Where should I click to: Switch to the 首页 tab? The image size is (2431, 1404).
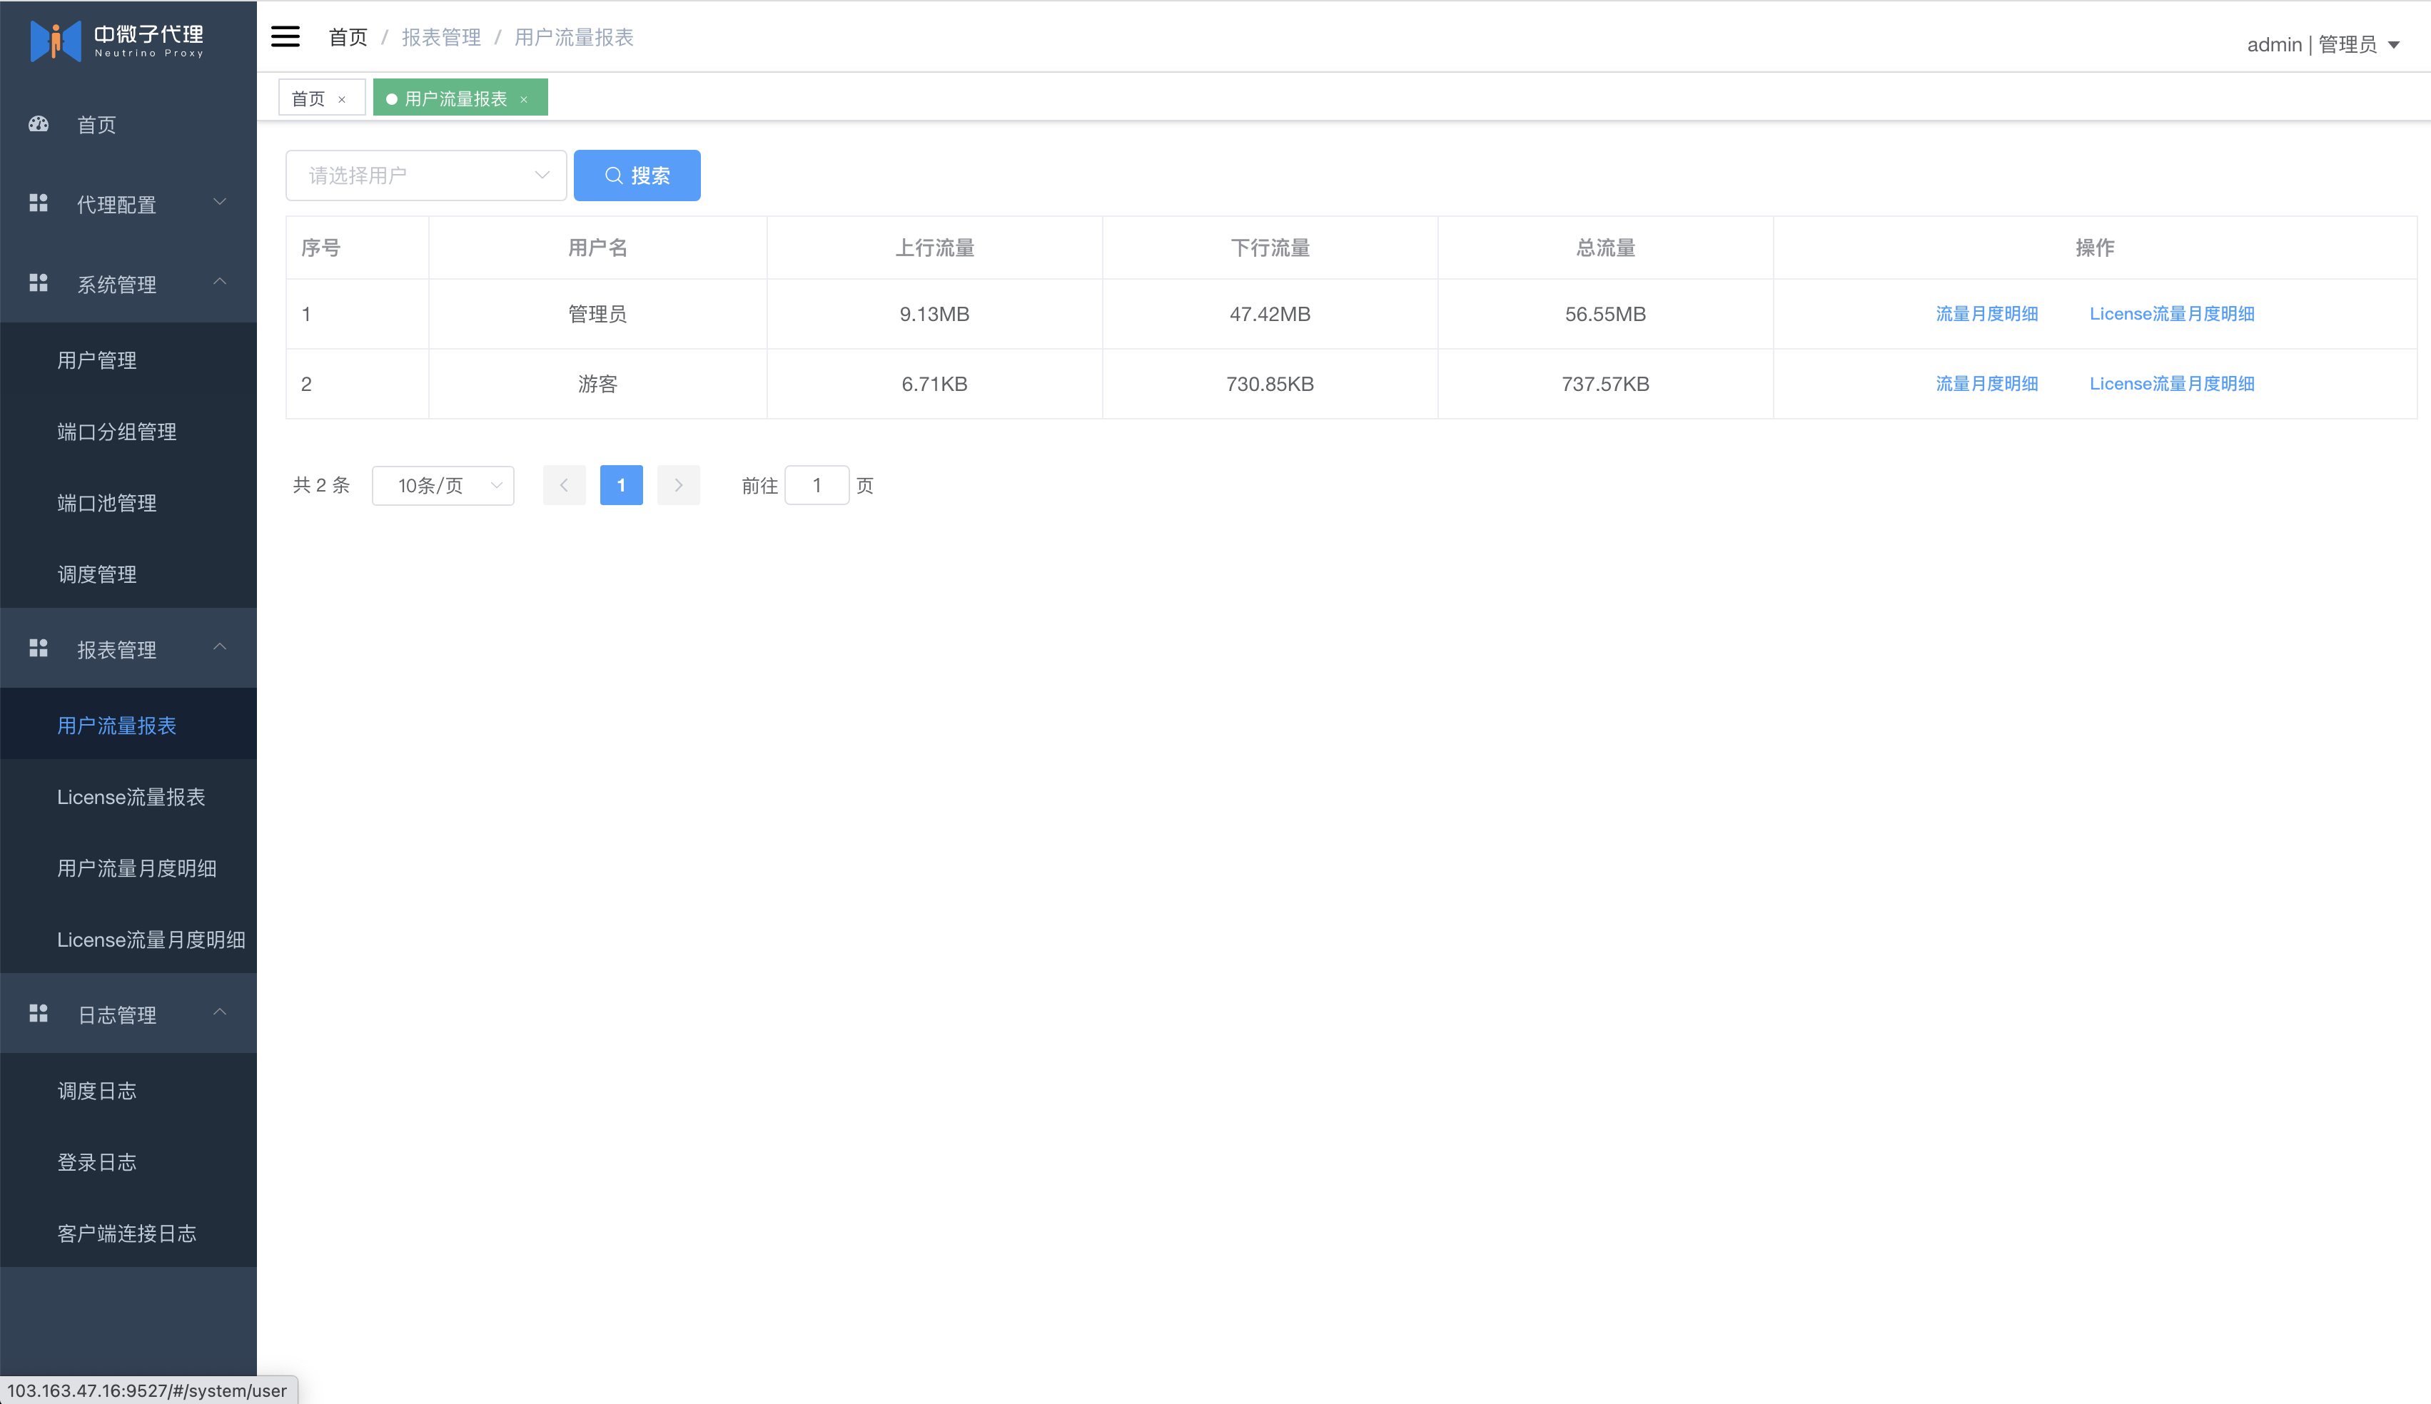coord(309,98)
